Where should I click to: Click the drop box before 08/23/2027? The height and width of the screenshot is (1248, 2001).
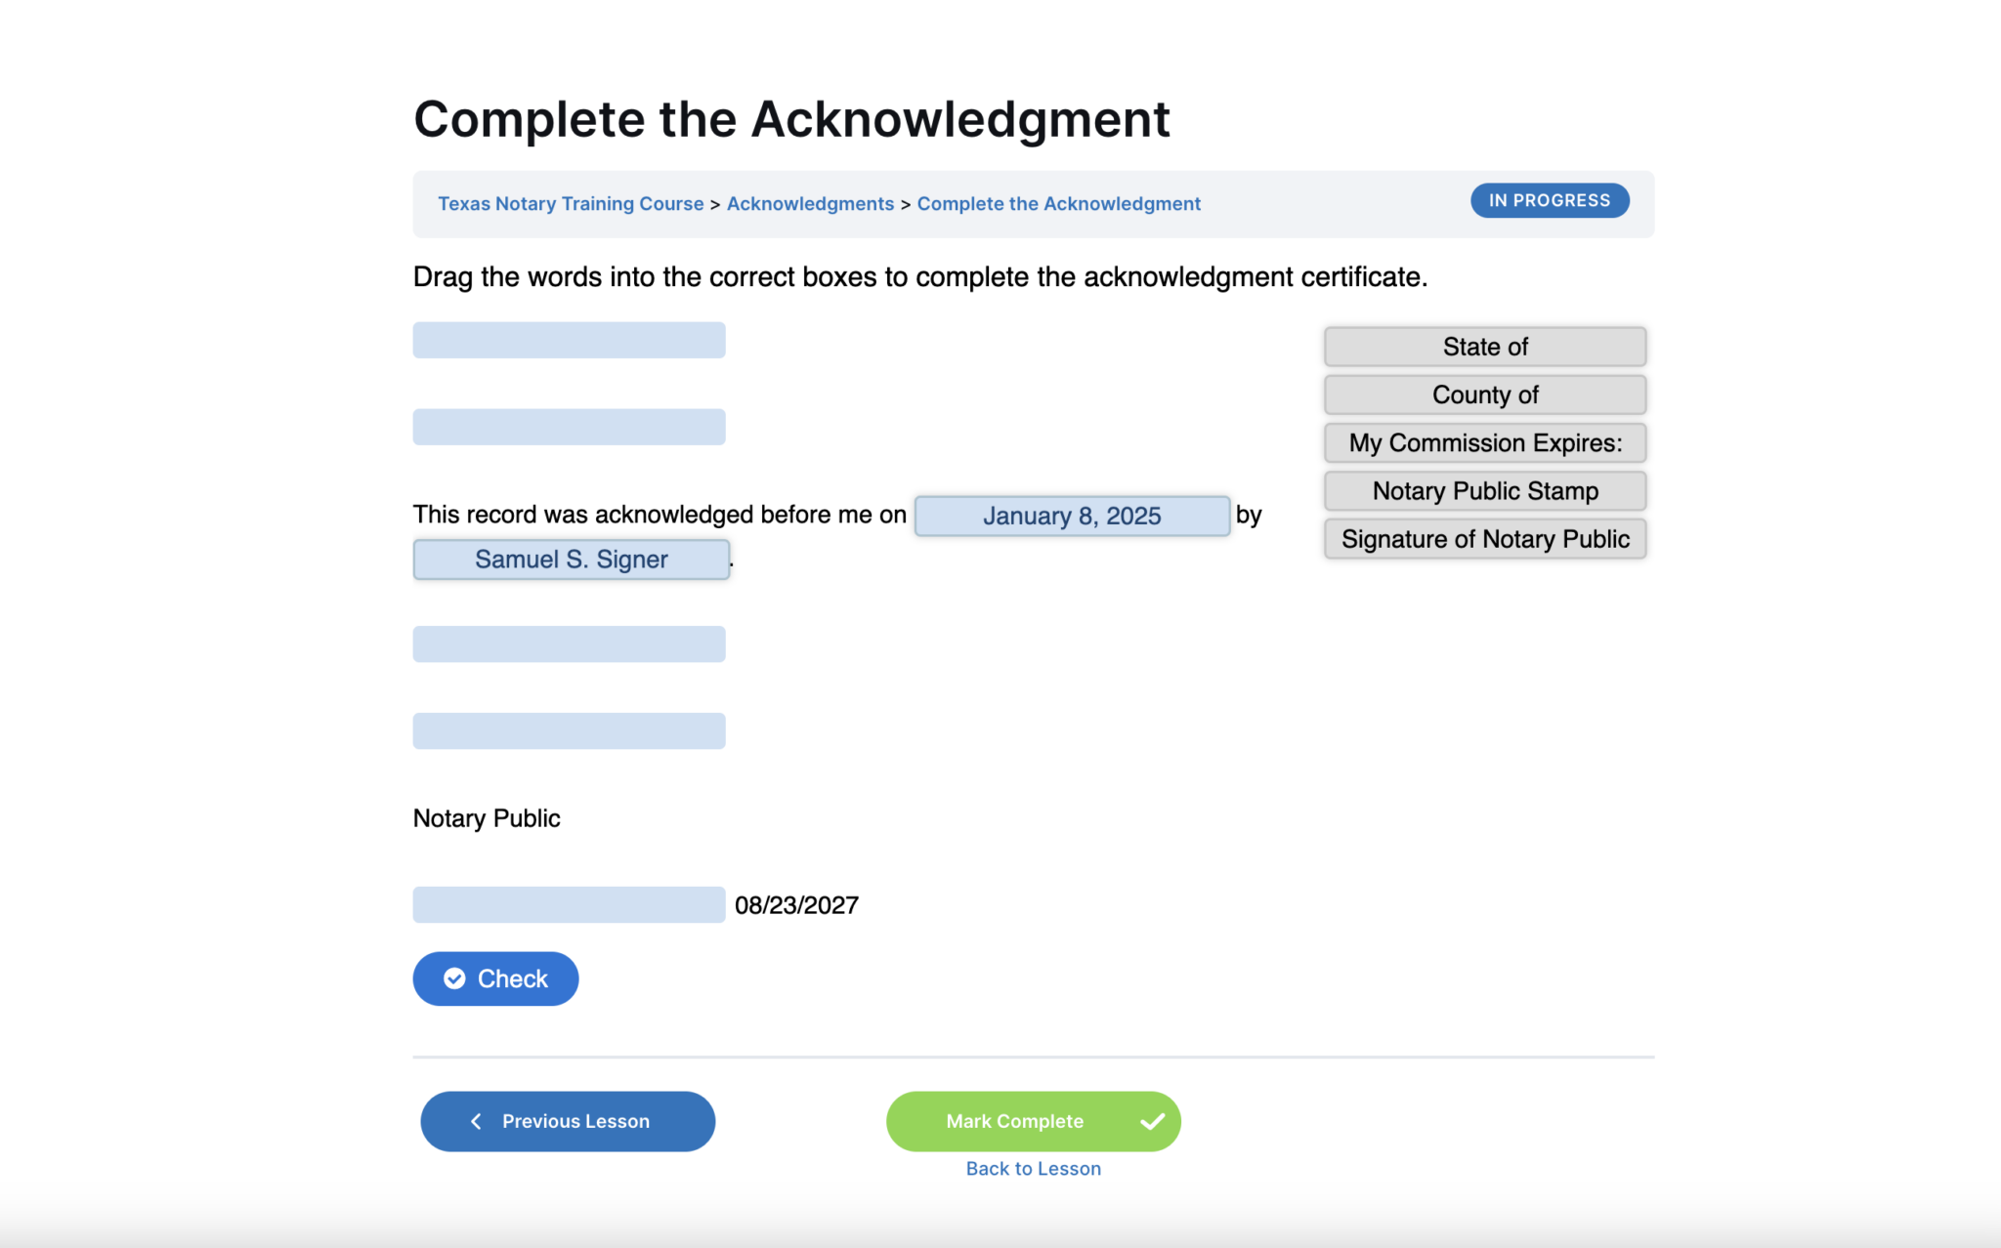[569, 904]
